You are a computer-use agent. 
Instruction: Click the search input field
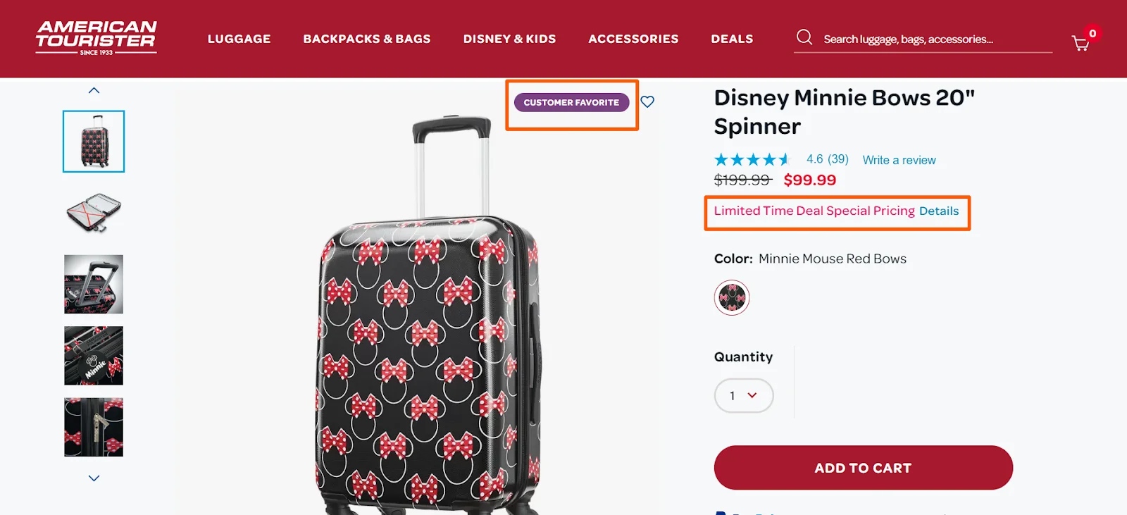[x=916, y=39]
